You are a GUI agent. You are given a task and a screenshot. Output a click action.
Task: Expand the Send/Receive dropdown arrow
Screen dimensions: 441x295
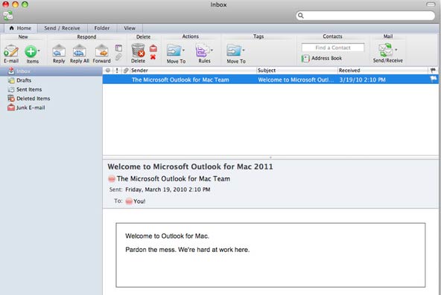pos(396,50)
